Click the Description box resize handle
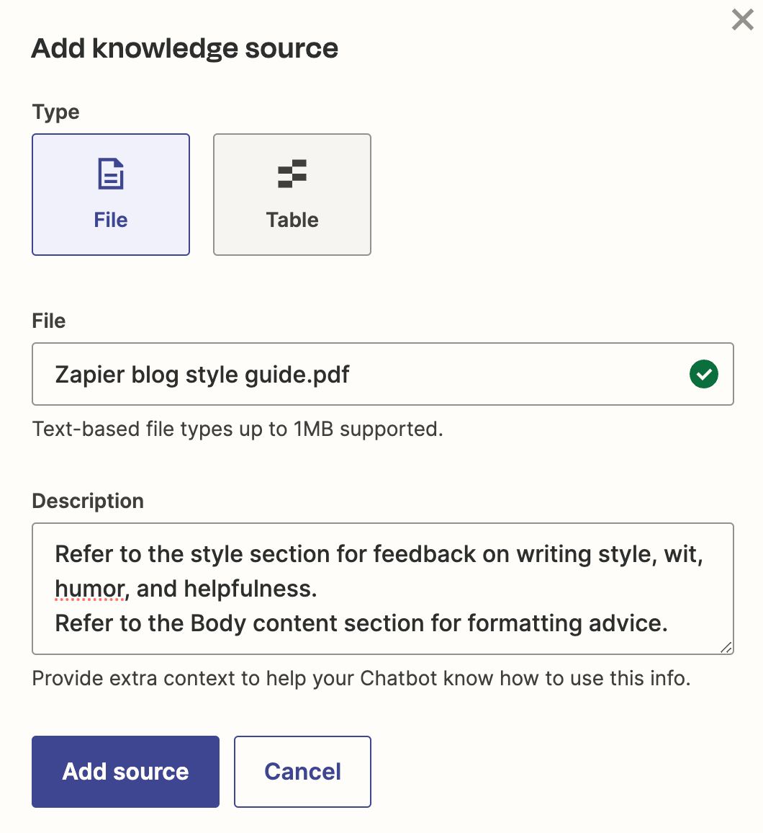Image resolution: width=763 pixels, height=833 pixels. [x=726, y=647]
